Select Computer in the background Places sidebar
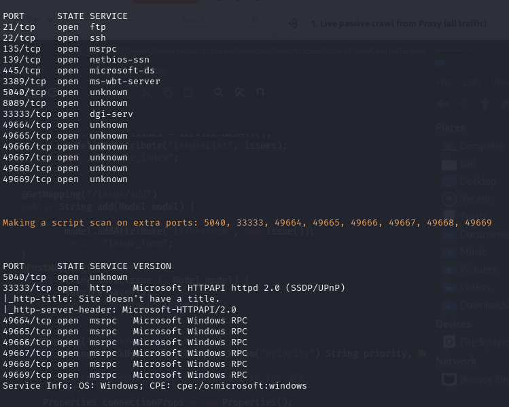Image resolution: width=509 pixels, height=407 pixels. click(473, 146)
